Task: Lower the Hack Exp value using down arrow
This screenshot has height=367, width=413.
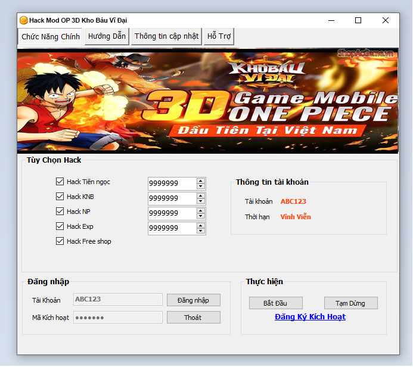Action: point(201,231)
